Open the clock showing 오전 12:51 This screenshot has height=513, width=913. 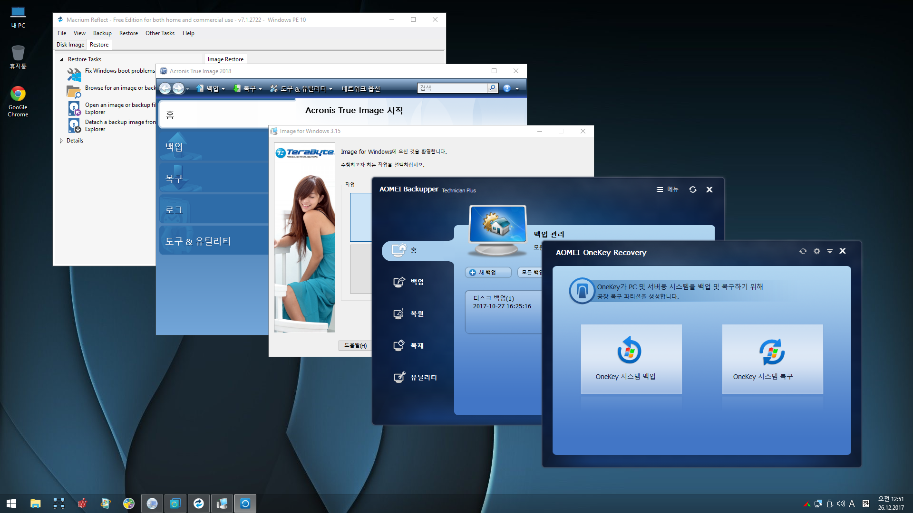coord(891,503)
